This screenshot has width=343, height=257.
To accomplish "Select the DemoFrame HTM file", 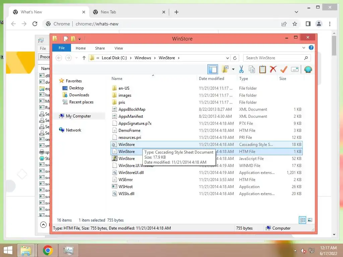I will click(x=206, y=130).
